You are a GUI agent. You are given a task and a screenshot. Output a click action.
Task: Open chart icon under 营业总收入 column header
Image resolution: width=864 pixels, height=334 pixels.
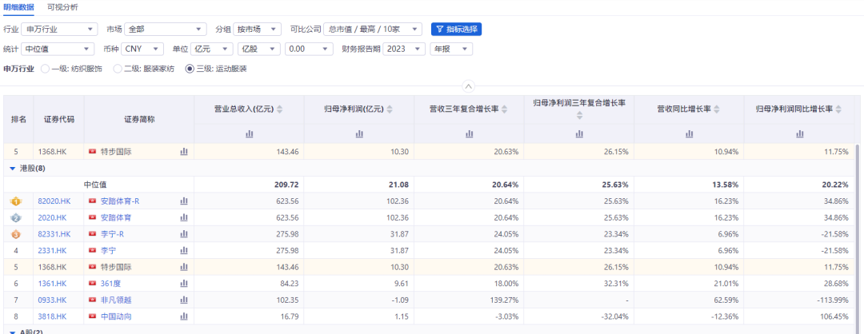(249, 133)
